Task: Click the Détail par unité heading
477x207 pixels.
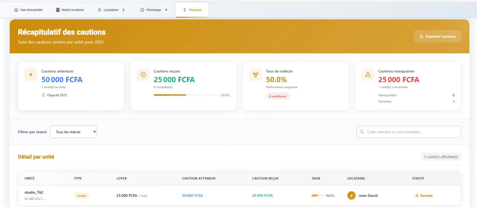Action: (x=36, y=157)
